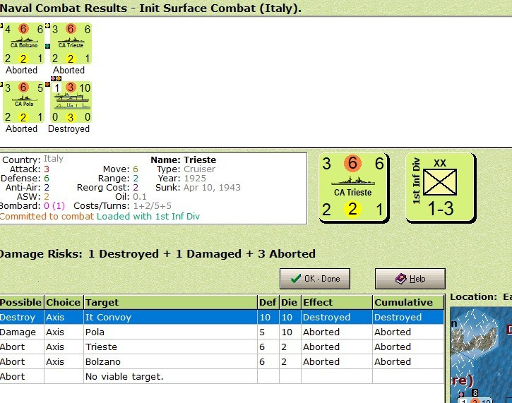
Task: Click the OK - Done button
Action: pos(315,279)
